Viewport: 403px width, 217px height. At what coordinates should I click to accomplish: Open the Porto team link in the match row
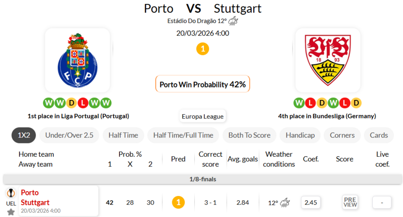tap(30, 193)
